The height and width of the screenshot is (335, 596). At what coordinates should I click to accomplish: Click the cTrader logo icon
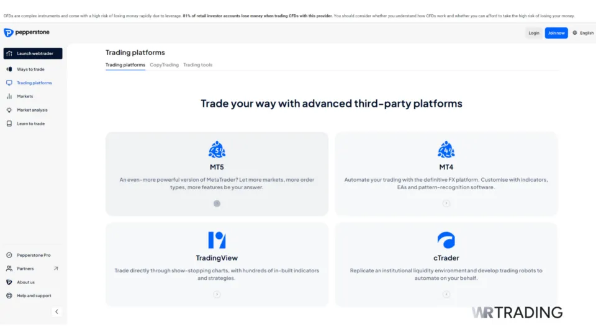(x=446, y=240)
